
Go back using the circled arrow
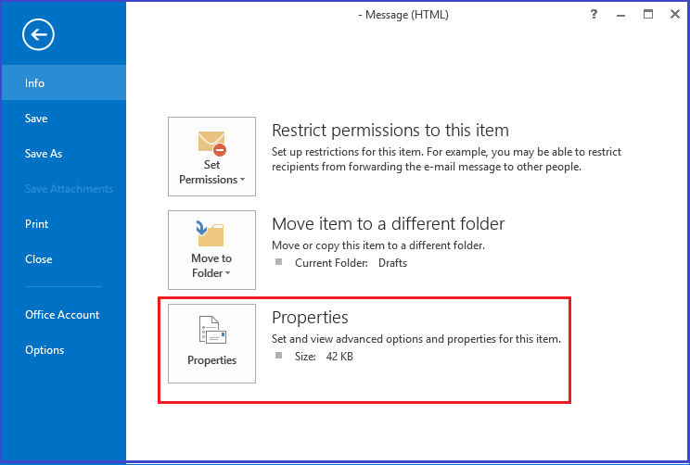pyautogui.click(x=38, y=34)
